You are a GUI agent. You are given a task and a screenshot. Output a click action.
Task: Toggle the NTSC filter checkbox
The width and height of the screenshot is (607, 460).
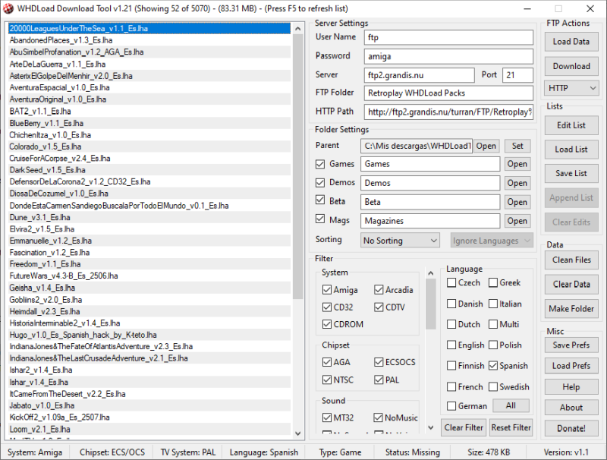coord(327,380)
